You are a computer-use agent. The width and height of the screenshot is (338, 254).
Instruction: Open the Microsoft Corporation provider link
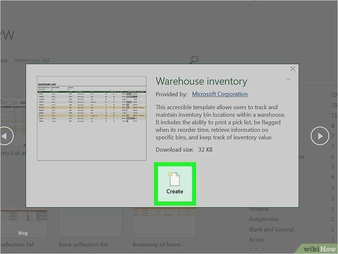pos(220,94)
